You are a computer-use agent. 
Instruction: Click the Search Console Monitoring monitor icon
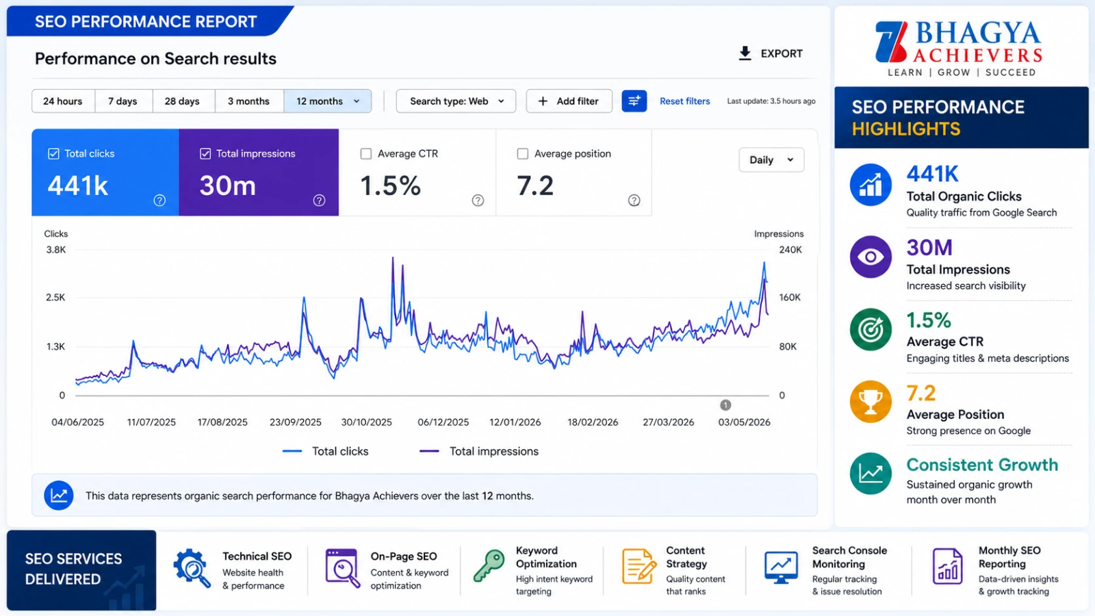point(781,567)
